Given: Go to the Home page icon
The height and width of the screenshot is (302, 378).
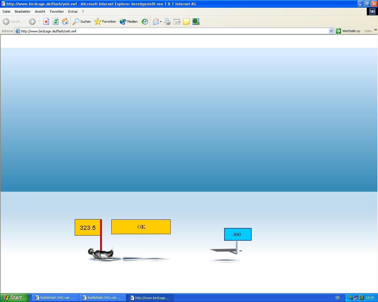Looking at the screenshot, I should tap(65, 22).
